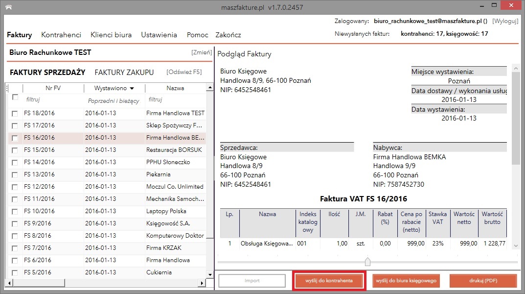Select invoice row Firma KRZAK

pos(107,248)
